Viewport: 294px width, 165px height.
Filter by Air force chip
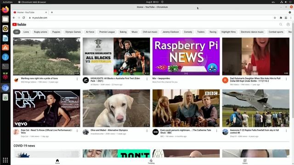pyautogui.click(x=90, y=32)
